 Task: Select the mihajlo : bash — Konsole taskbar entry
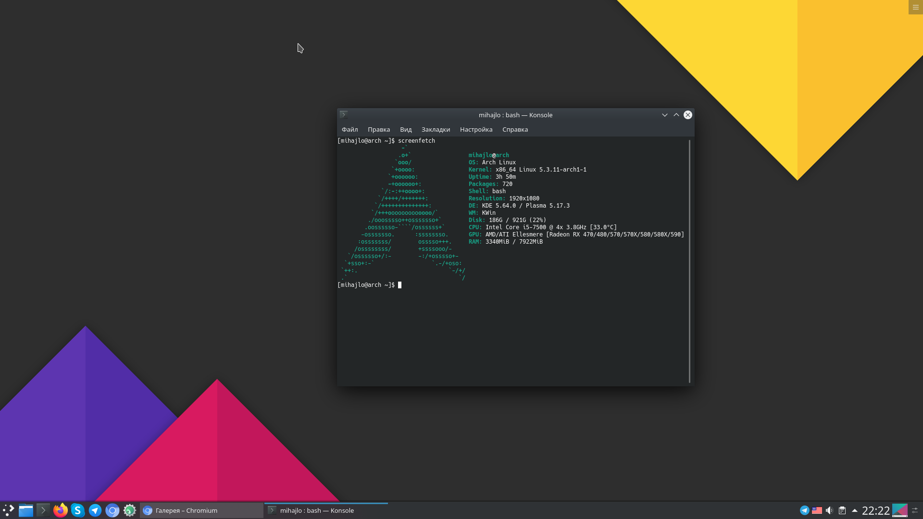pyautogui.click(x=326, y=510)
